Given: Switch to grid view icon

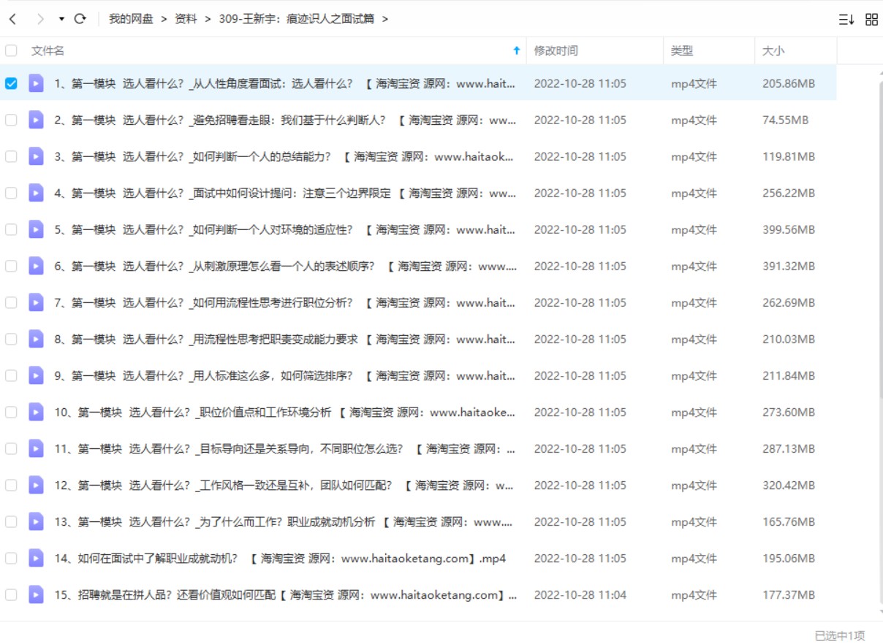Looking at the screenshot, I should [x=871, y=20].
